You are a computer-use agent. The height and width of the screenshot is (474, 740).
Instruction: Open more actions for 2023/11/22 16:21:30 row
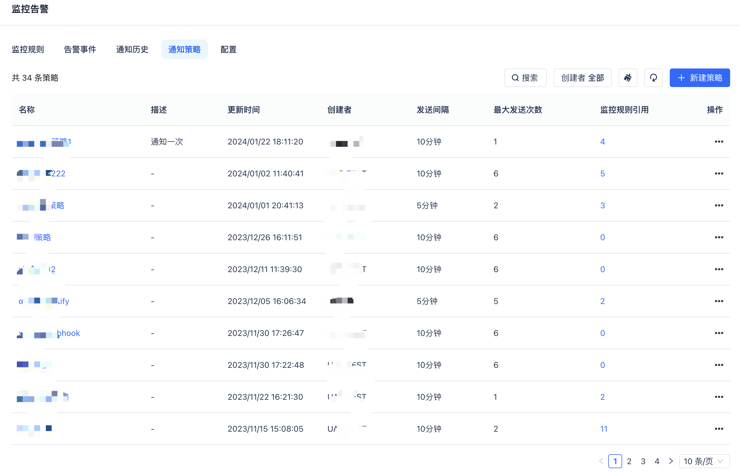(x=719, y=397)
